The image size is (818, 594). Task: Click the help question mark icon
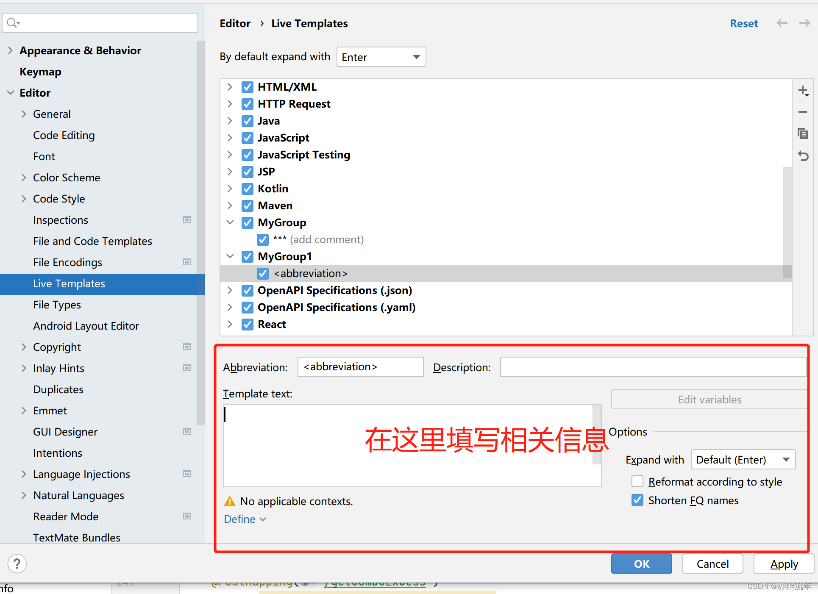click(17, 564)
